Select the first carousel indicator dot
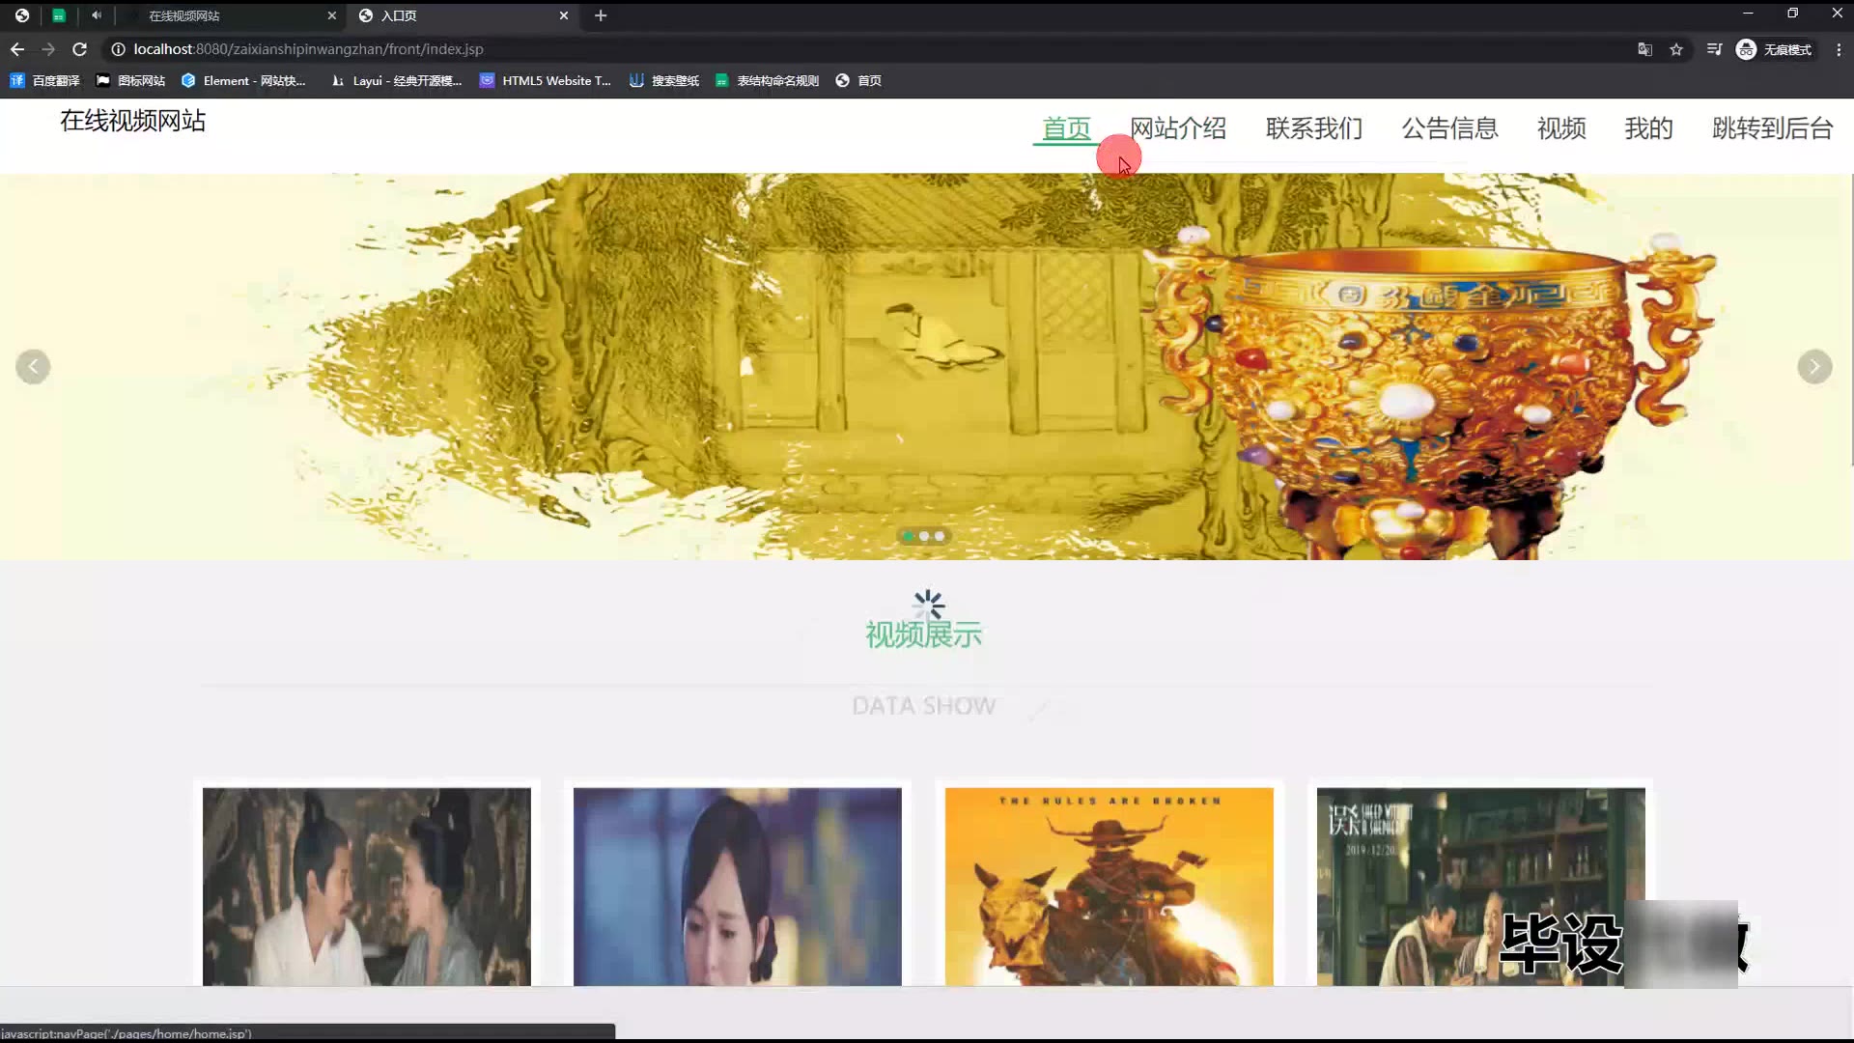This screenshot has height=1043, width=1854. (x=908, y=536)
